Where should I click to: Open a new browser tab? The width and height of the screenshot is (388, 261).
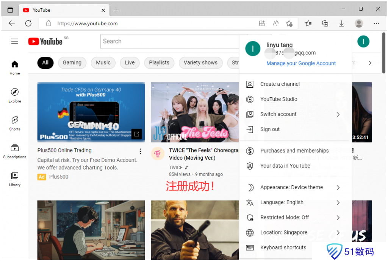click(x=116, y=10)
